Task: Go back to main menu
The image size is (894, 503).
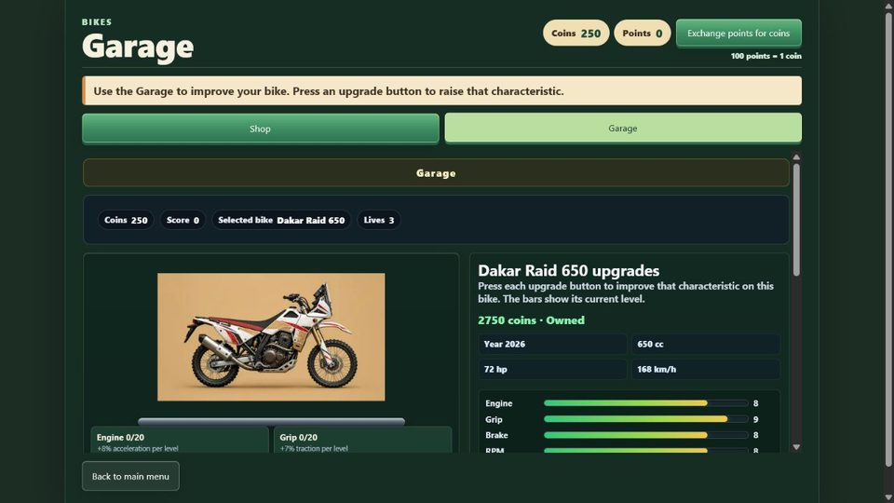Action: [130, 476]
